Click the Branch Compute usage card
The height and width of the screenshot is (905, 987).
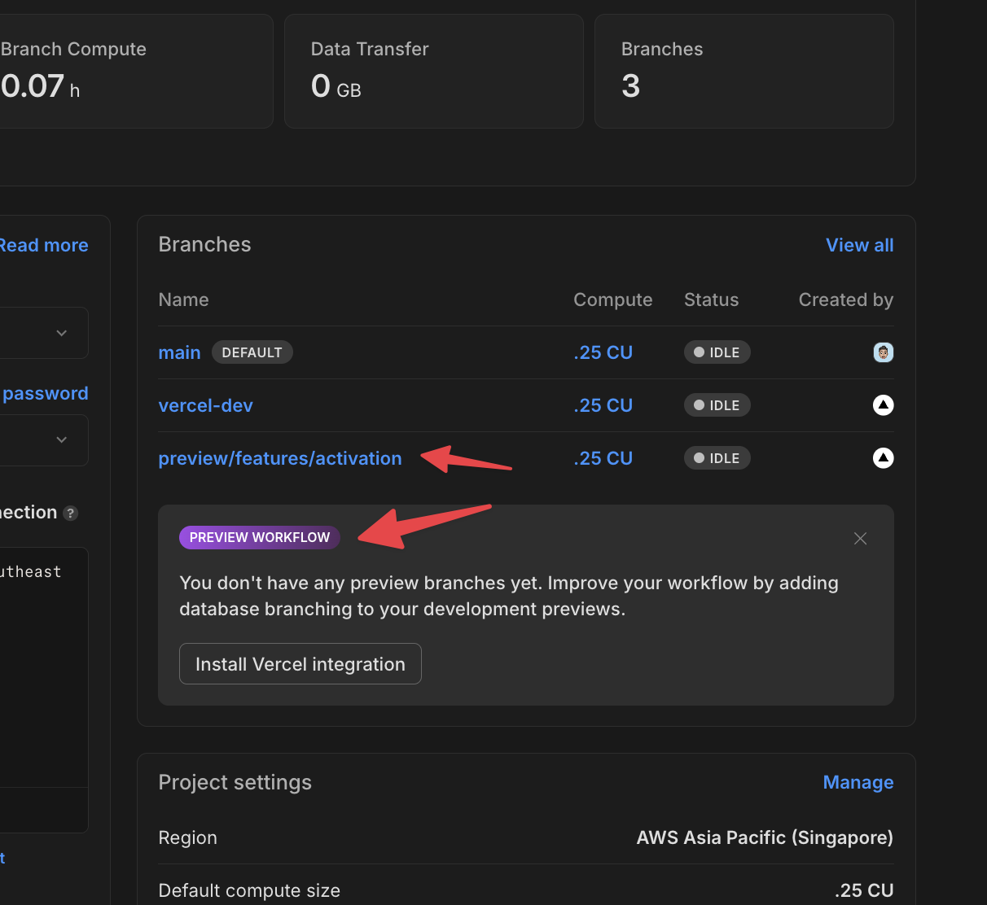pos(135,71)
